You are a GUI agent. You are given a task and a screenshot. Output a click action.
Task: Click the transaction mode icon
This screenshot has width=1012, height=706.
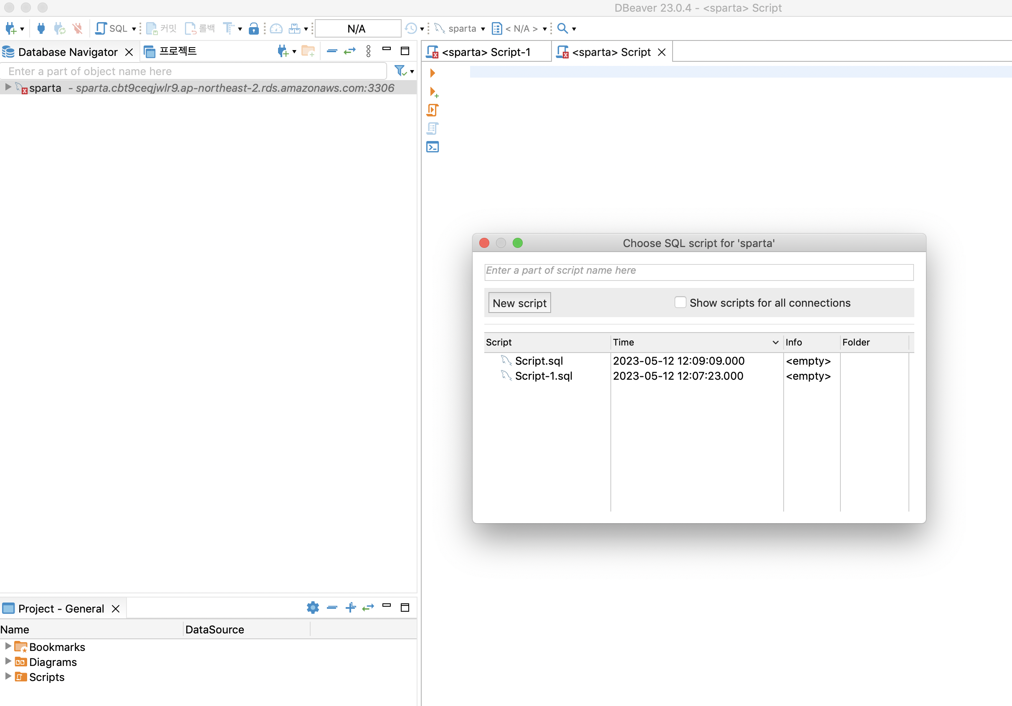[x=228, y=29]
